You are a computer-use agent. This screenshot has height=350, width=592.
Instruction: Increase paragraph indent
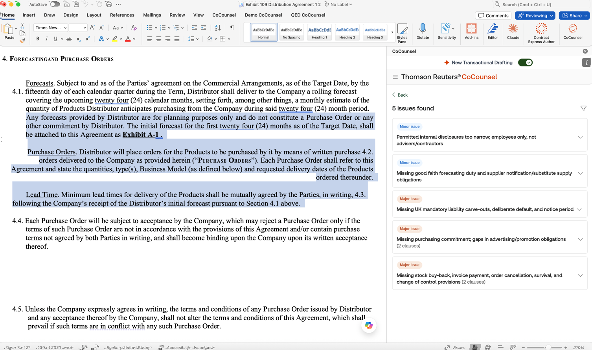tap(204, 27)
